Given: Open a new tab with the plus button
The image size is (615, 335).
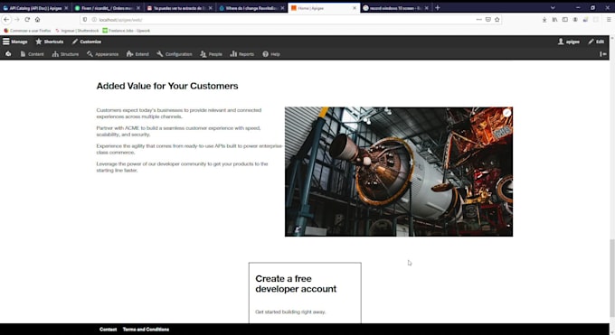Looking at the screenshot, I should [438, 8].
